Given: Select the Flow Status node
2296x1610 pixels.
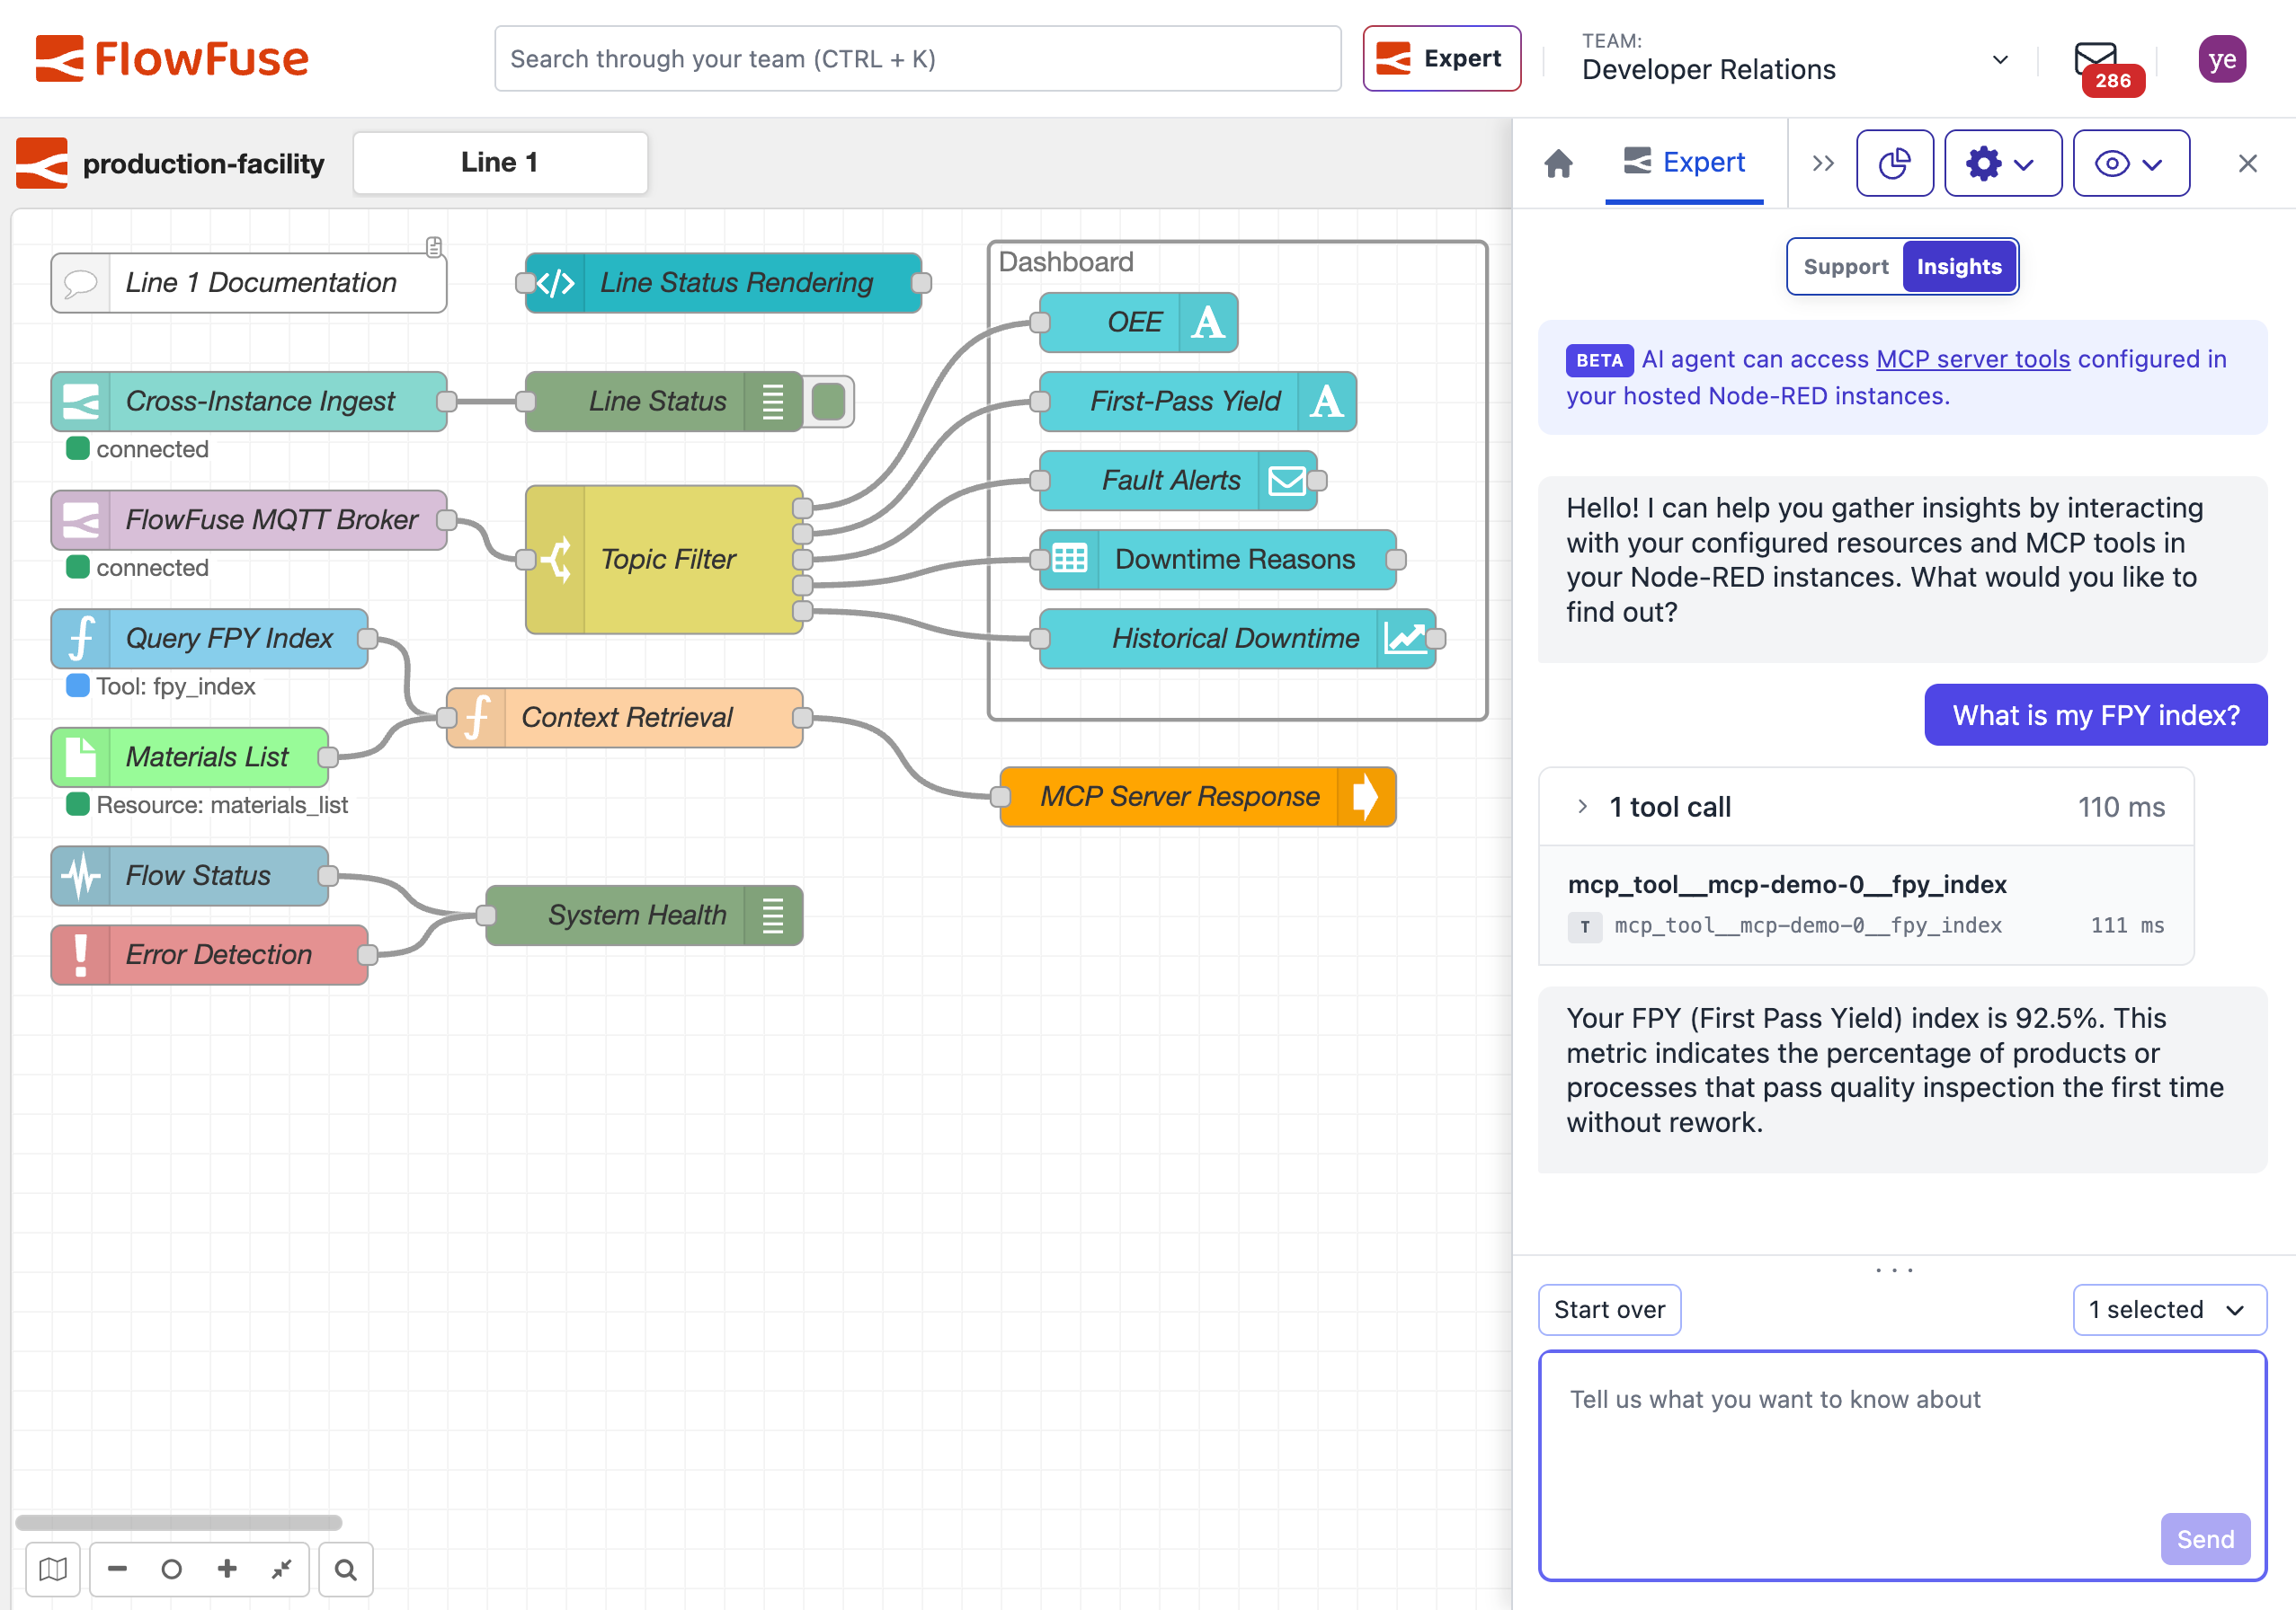Looking at the screenshot, I should 190,877.
